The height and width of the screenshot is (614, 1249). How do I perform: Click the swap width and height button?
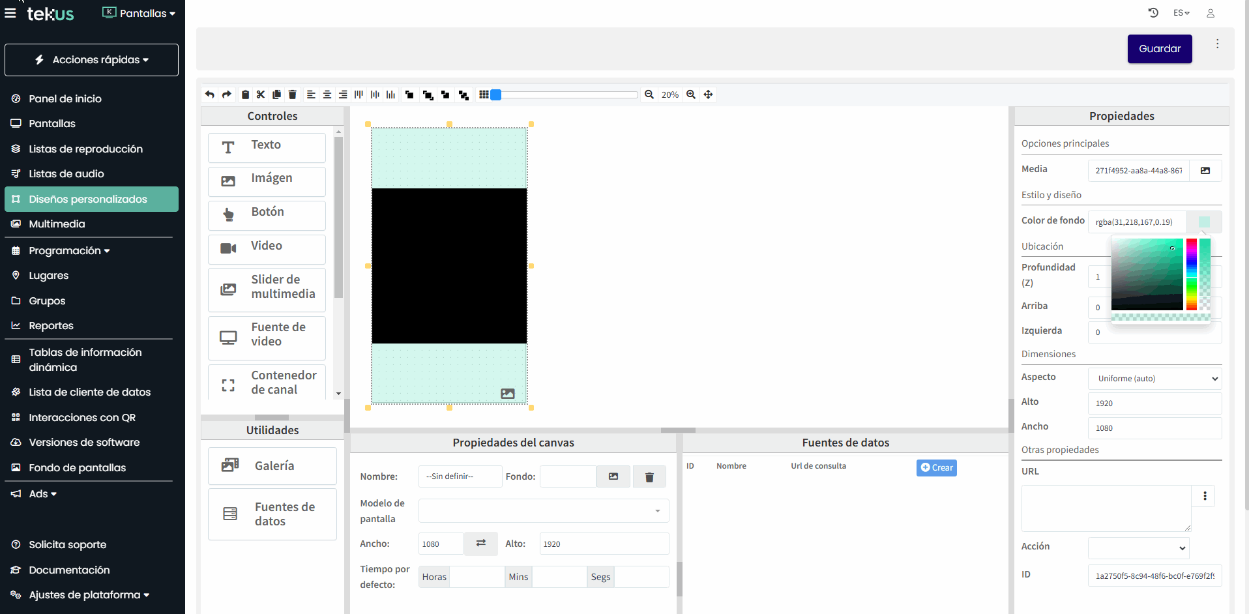click(481, 544)
